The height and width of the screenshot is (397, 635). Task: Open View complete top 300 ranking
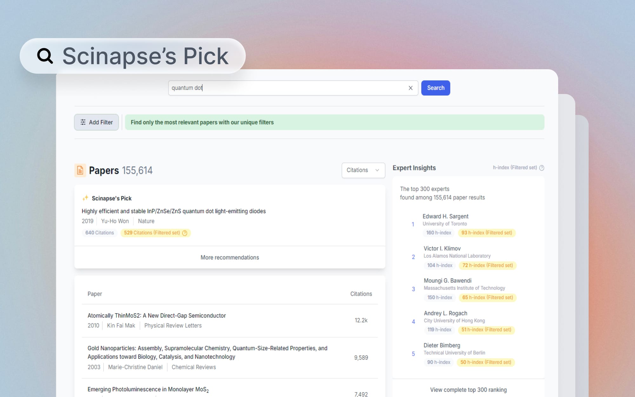pyautogui.click(x=468, y=390)
